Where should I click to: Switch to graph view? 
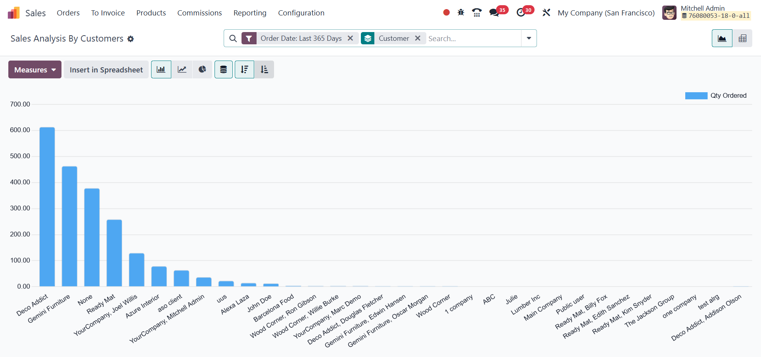tap(722, 38)
